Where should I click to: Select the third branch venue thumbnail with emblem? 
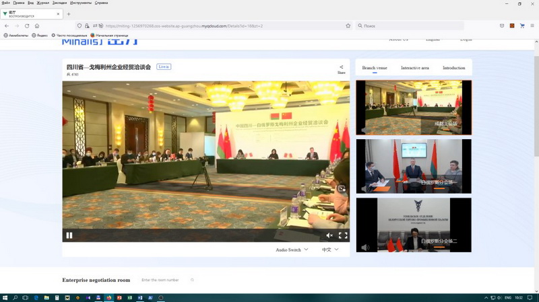[x=414, y=225]
